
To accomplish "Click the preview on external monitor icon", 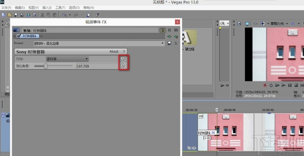I will [247, 23].
